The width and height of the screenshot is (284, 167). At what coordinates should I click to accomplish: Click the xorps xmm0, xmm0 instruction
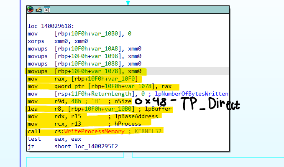[x=58, y=41]
